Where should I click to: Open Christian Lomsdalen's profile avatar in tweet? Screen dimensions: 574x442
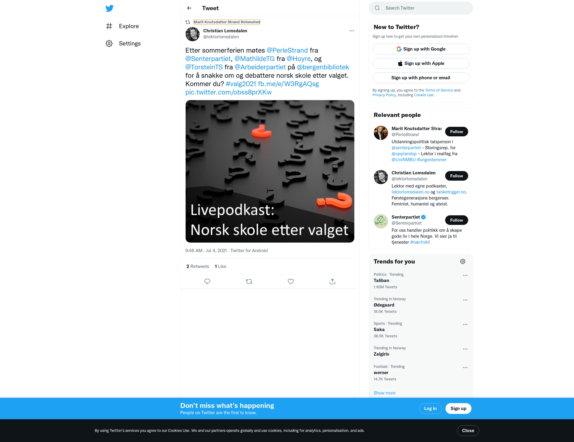[193, 34]
